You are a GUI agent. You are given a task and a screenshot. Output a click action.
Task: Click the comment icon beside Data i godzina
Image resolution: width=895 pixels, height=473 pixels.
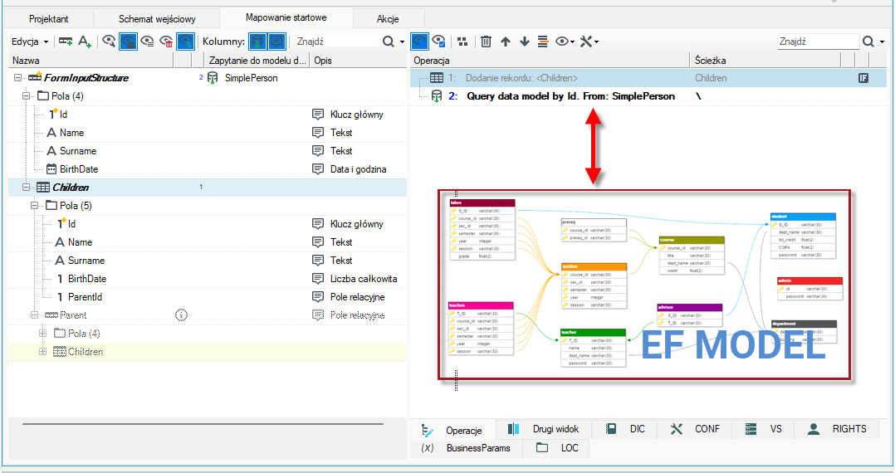click(x=318, y=169)
